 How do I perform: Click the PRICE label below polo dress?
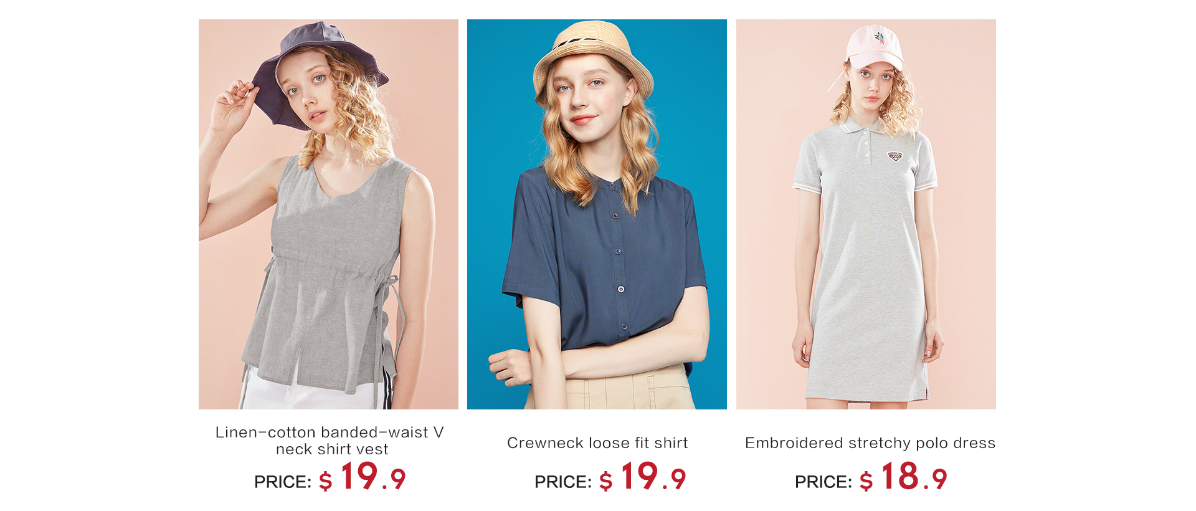click(823, 482)
